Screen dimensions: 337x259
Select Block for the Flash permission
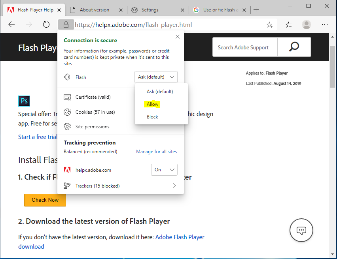pyautogui.click(x=152, y=116)
